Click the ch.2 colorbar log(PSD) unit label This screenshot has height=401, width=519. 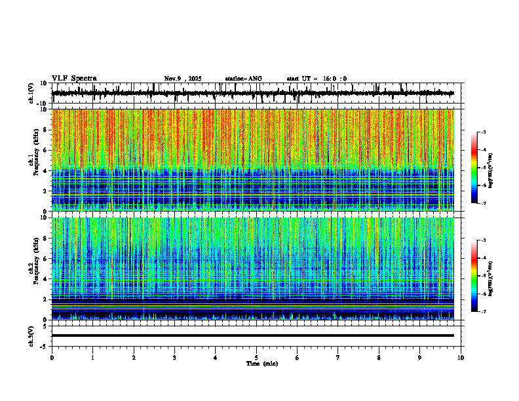491,278
